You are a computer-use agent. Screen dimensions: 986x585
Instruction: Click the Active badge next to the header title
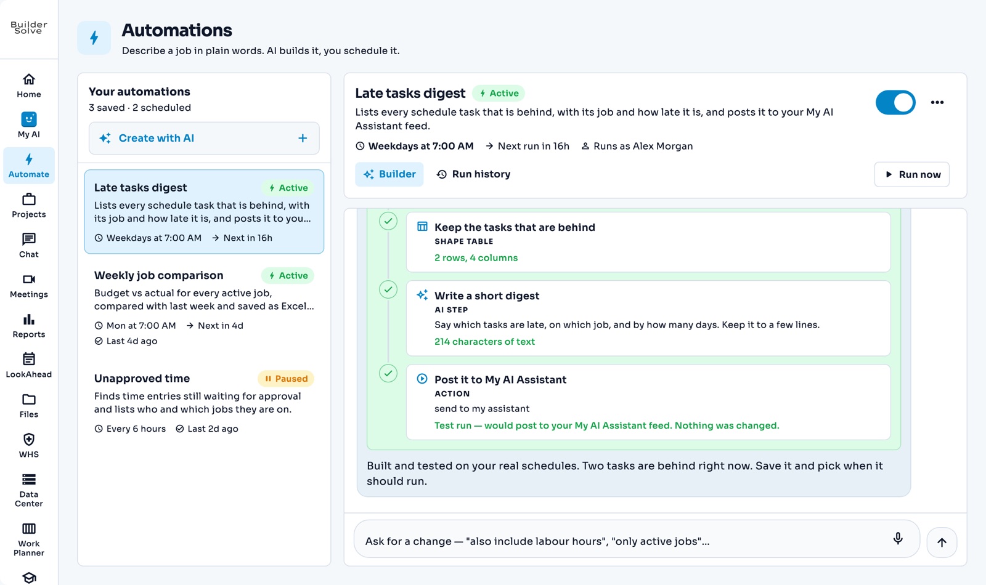click(x=499, y=94)
